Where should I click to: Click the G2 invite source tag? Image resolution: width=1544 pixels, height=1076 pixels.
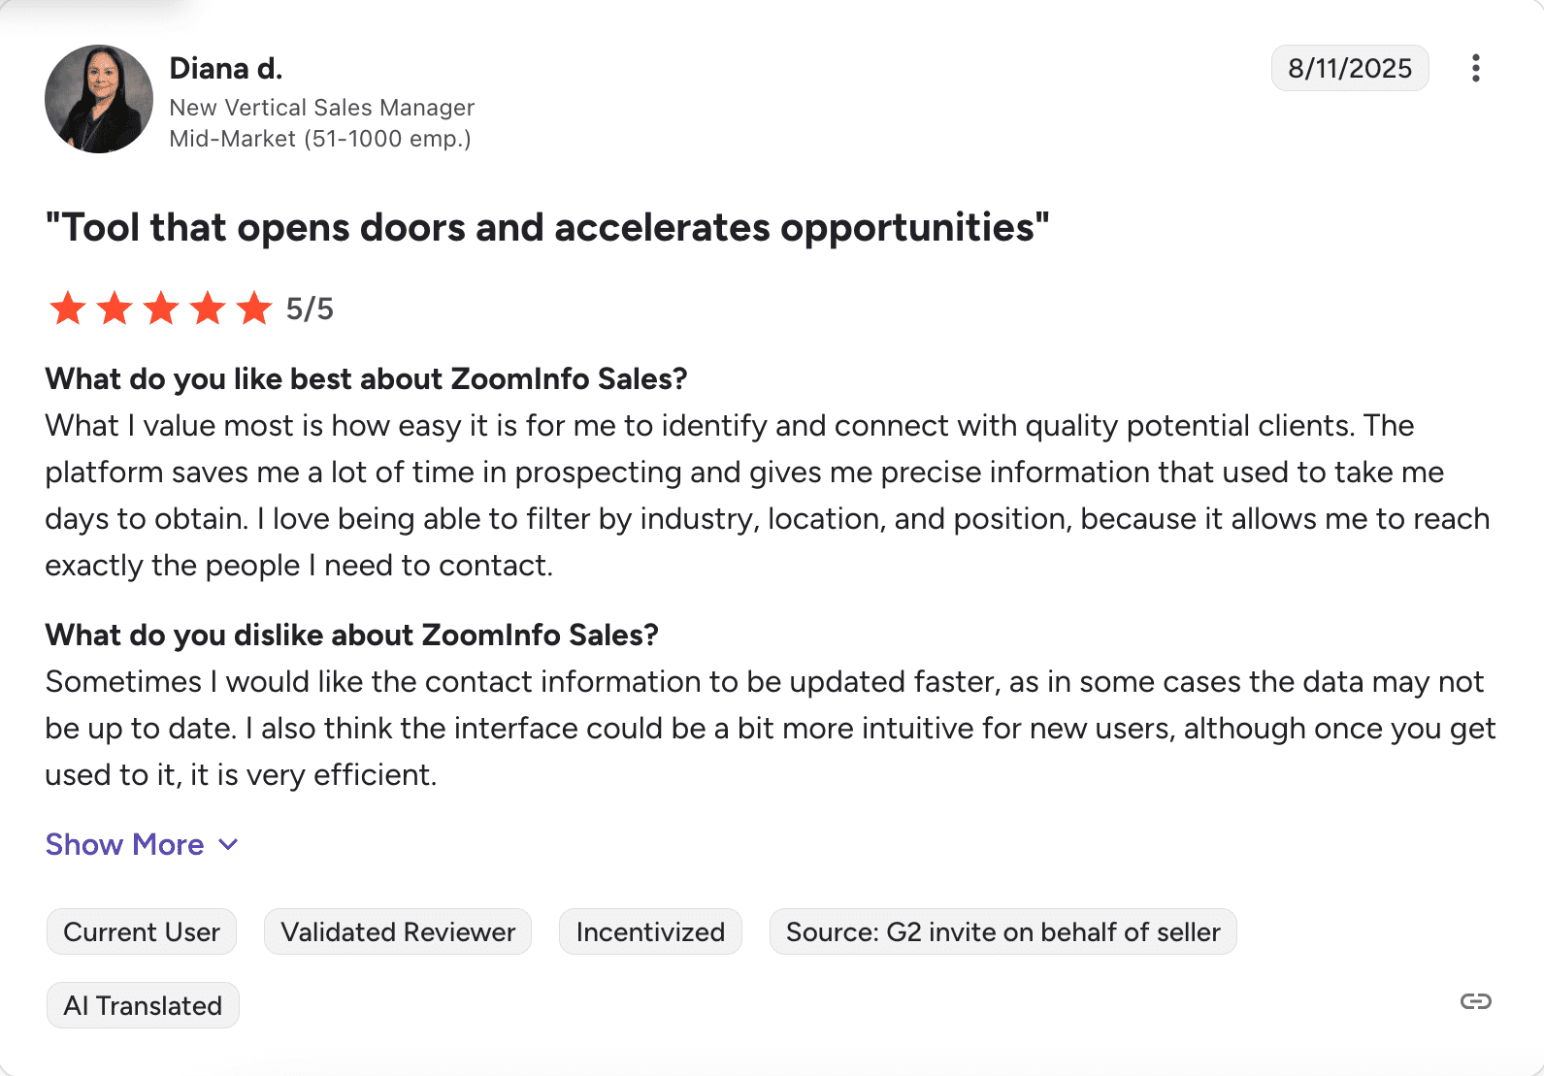1002,931
